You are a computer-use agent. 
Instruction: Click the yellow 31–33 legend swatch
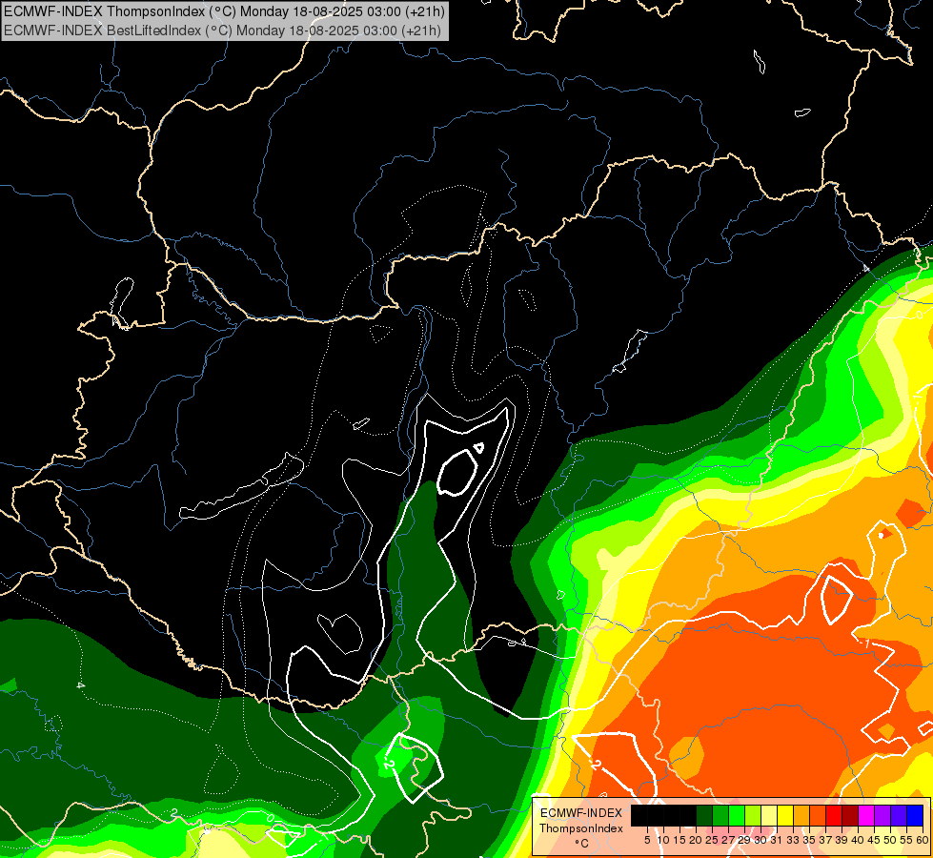[785, 815]
